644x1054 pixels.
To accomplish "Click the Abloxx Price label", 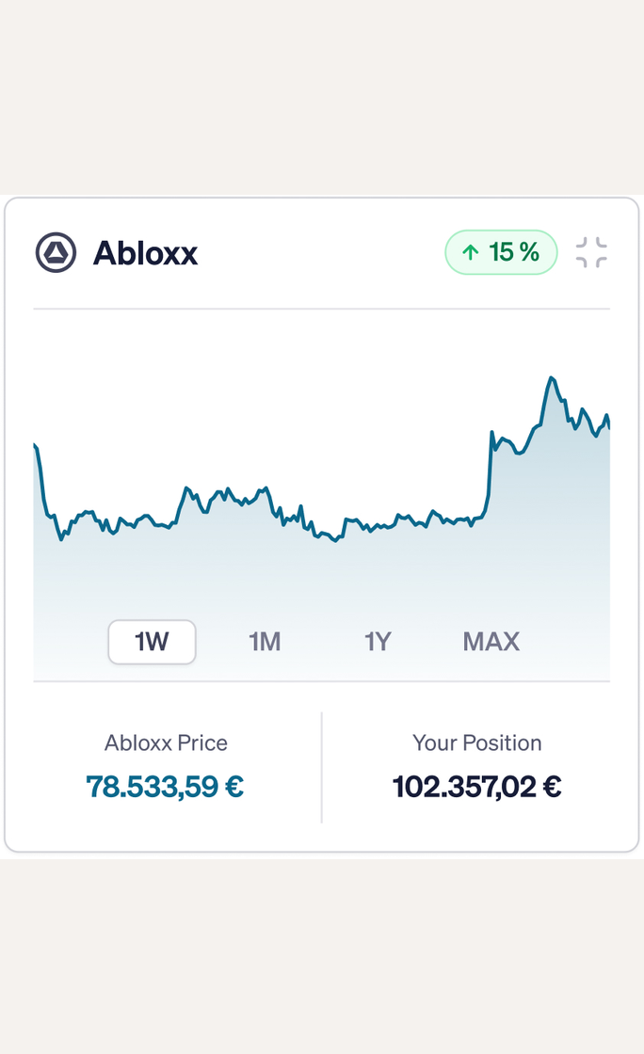I will pyautogui.click(x=166, y=743).
